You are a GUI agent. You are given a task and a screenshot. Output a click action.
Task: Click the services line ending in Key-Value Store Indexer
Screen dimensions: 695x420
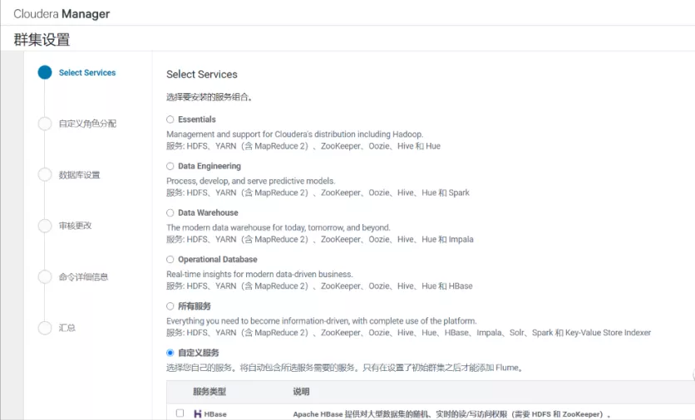point(409,333)
